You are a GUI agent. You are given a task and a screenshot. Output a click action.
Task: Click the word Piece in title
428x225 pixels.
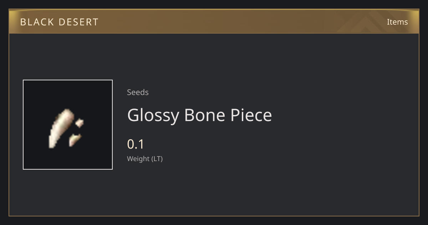[x=251, y=115]
